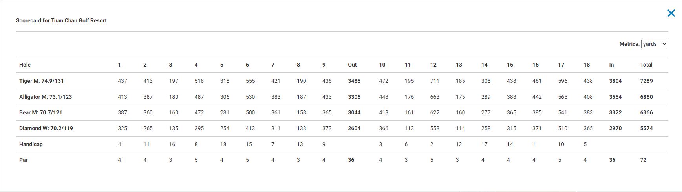Click the Par row label

(x=24, y=160)
